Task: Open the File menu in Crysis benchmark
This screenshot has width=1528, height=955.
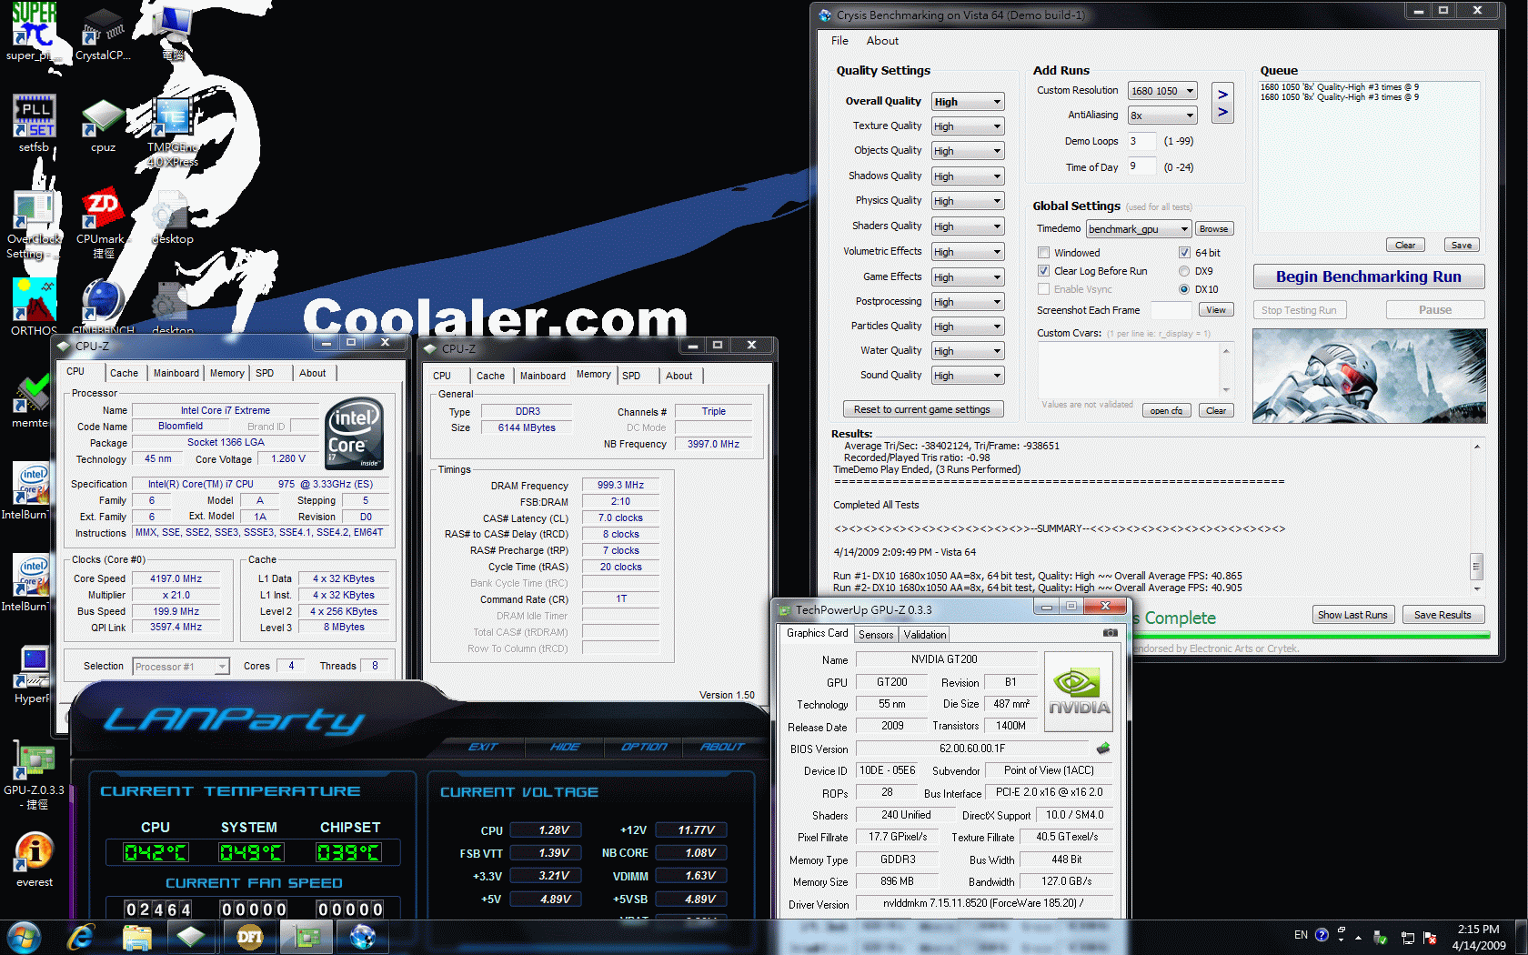Action: click(x=839, y=41)
